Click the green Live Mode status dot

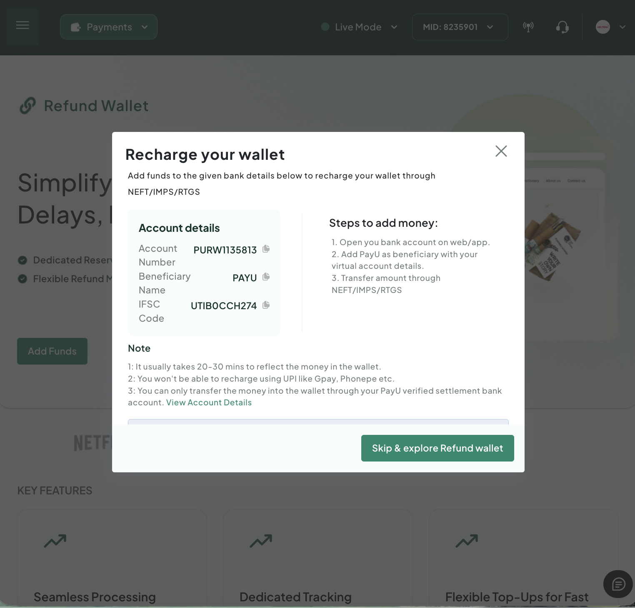pyautogui.click(x=325, y=27)
